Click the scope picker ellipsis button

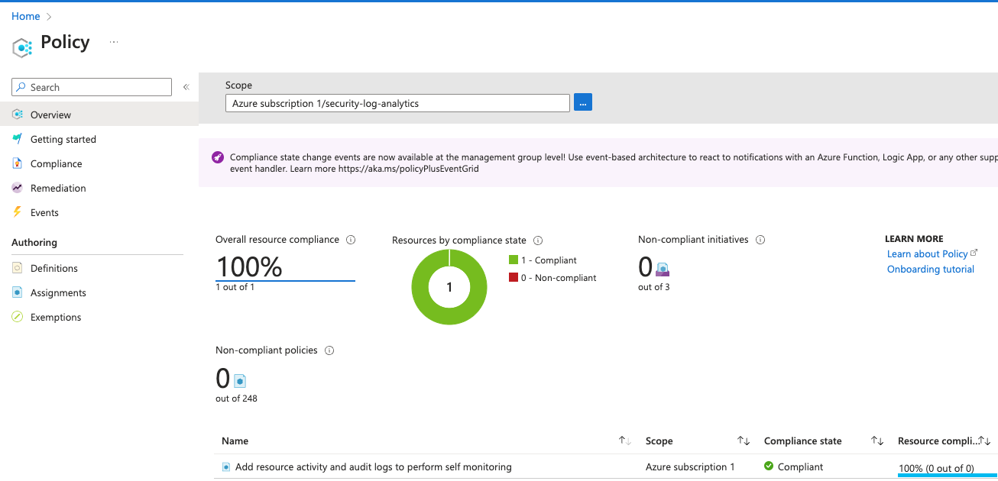[x=583, y=103]
